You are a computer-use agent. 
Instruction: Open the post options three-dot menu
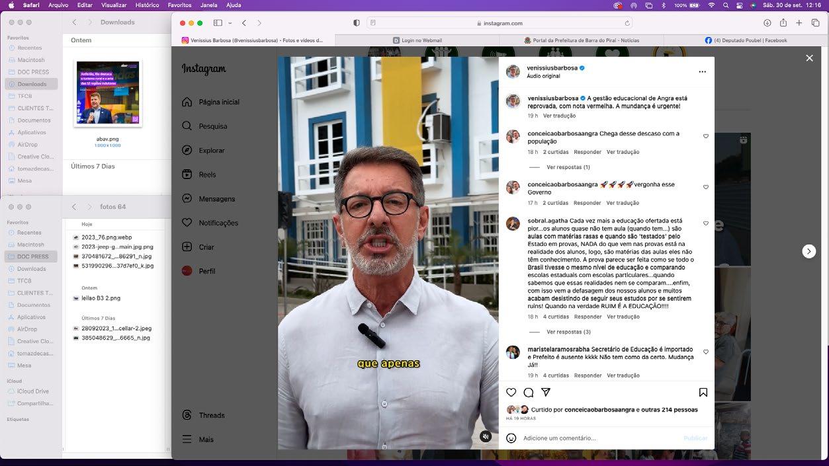coord(702,72)
